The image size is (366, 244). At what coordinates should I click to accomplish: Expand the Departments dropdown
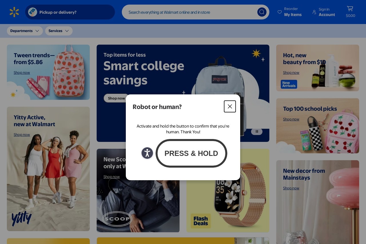click(x=25, y=31)
